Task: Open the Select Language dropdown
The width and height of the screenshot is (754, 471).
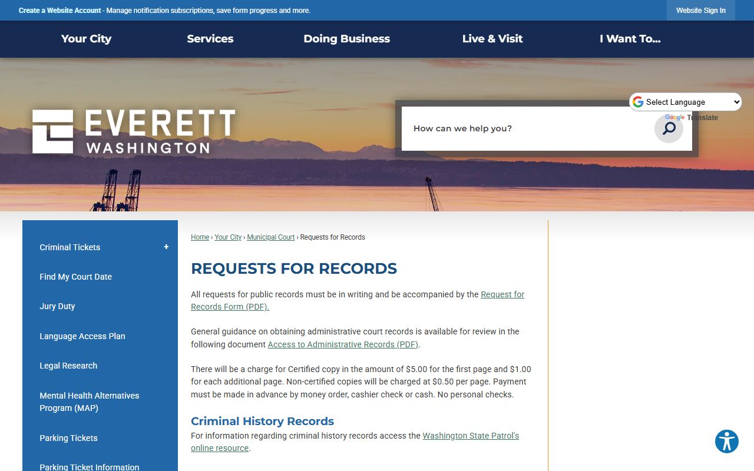Action: point(686,102)
